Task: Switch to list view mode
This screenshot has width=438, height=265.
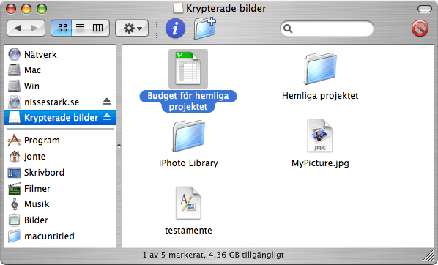Action: point(80,29)
